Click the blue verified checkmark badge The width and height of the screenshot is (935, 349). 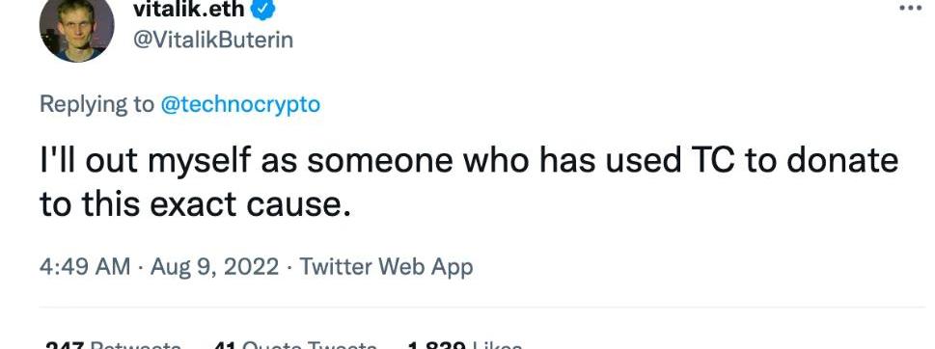(263, 9)
